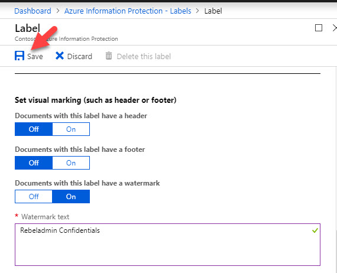Maximize the Label blade with square icon
Screen dimensions: 337x273
(318, 28)
